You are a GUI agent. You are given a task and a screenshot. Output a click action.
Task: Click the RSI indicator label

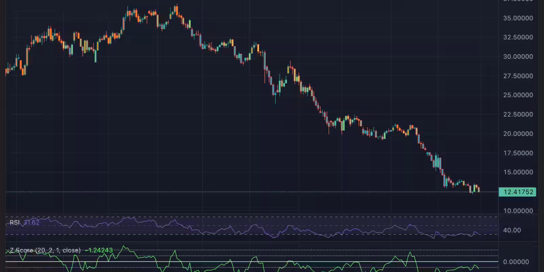tap(14, 222)
